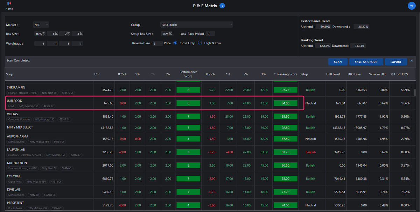Edit the 2% Box Size field

(65, 34)
